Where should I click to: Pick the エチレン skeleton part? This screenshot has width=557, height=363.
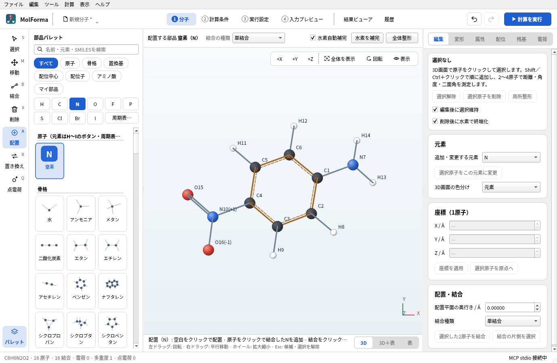[x=113, y=252]
